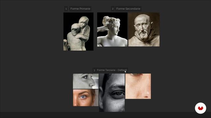Click the red logo icon in white circle

200,108
